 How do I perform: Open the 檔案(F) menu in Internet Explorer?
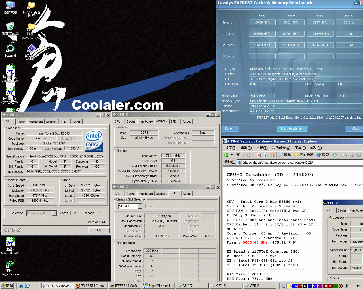(x=231, y=148)
